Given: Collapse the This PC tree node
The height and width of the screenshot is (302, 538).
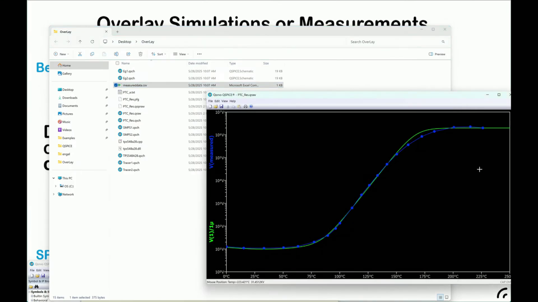Looking at the screenshot, I should [53, 178].
